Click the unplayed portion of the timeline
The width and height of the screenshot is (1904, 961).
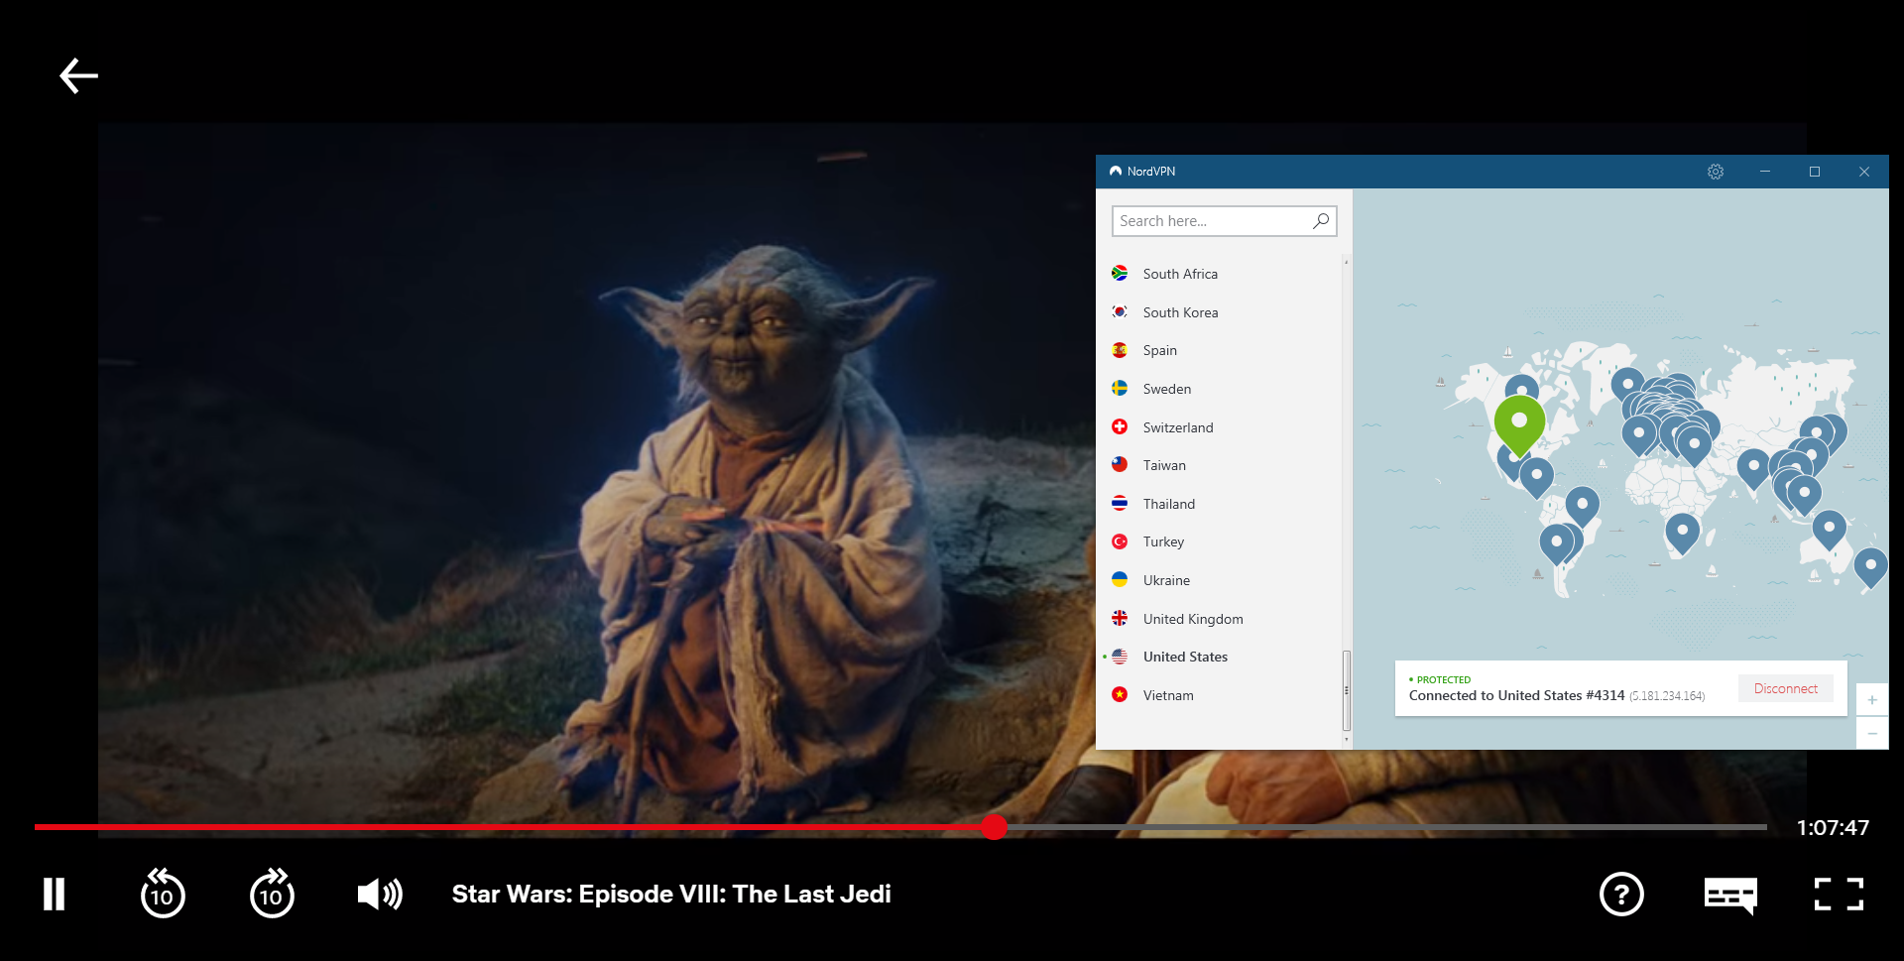[x=1386, y=827]
